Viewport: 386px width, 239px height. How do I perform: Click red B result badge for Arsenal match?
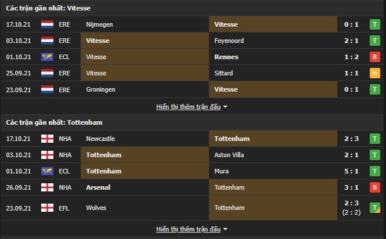pos(374,187)
